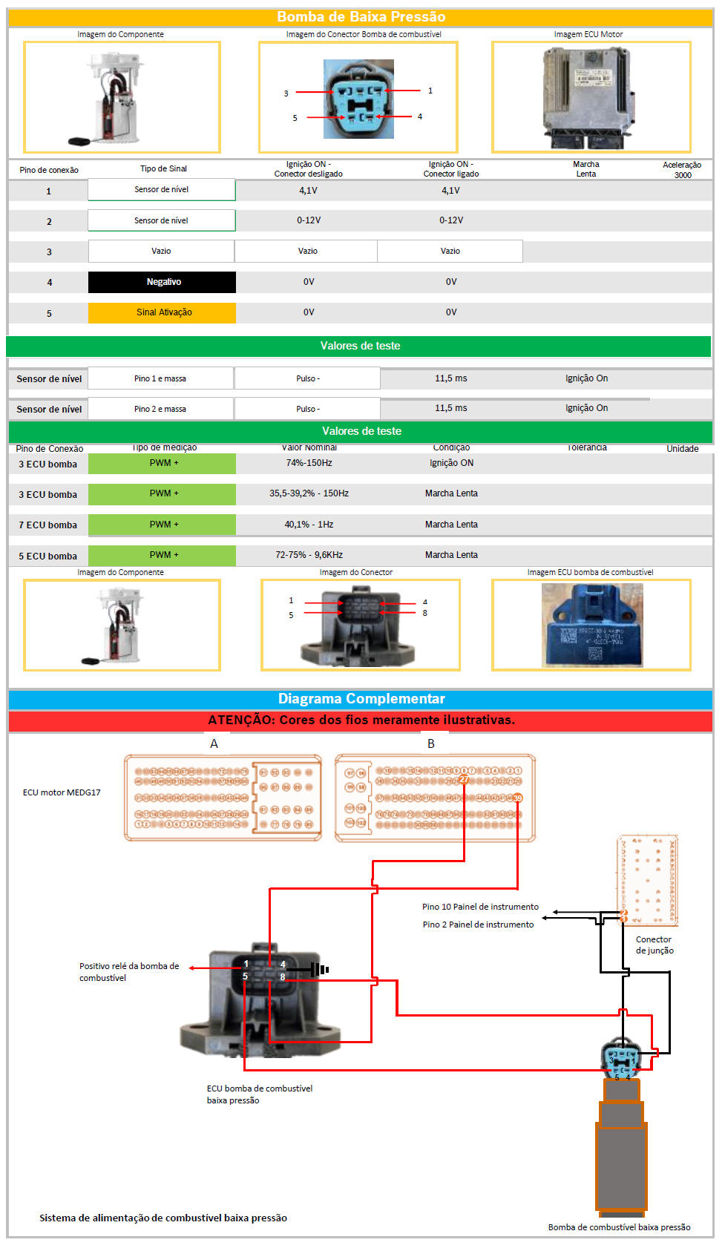This screenshot has width=725, height=1251.
Task: Select the Diagrama Complementar blue header
Action: coord(361,699)
